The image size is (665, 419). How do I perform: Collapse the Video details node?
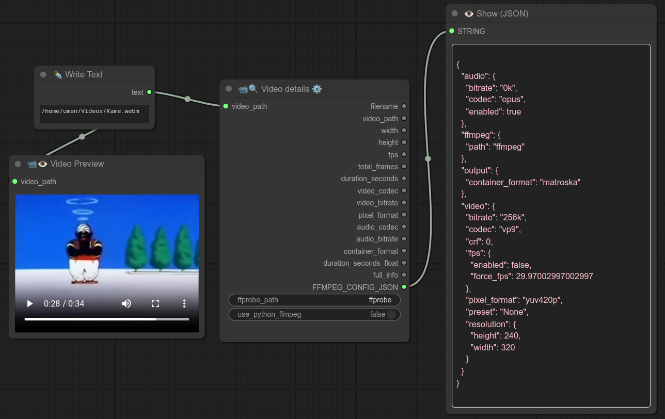[x=229, y=89]
